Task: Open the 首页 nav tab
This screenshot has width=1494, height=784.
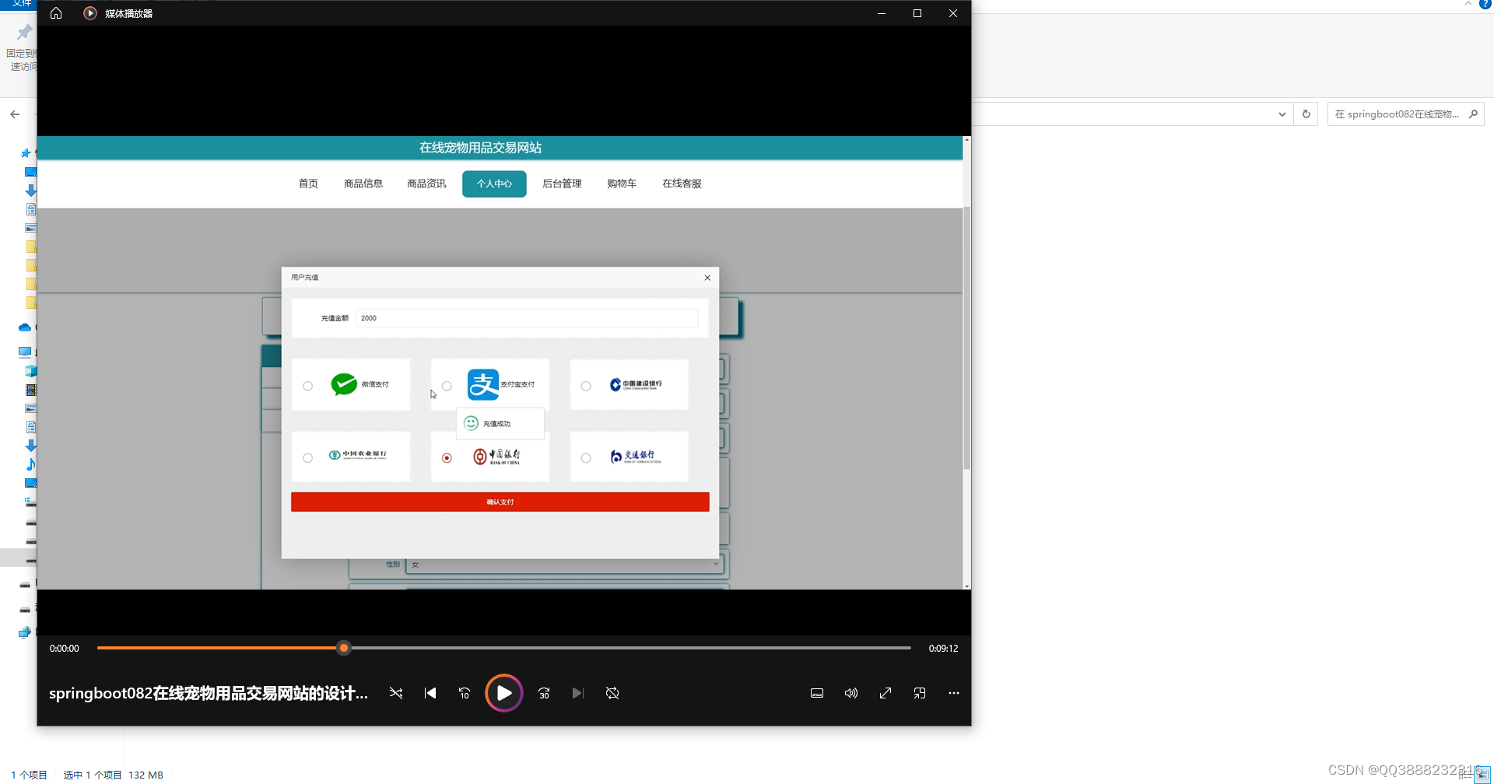Action: point(308,184)
